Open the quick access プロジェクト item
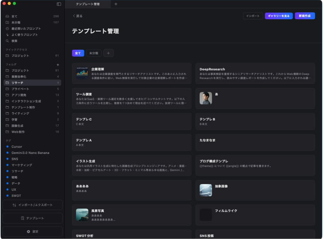323x239 pixels. 32,56
